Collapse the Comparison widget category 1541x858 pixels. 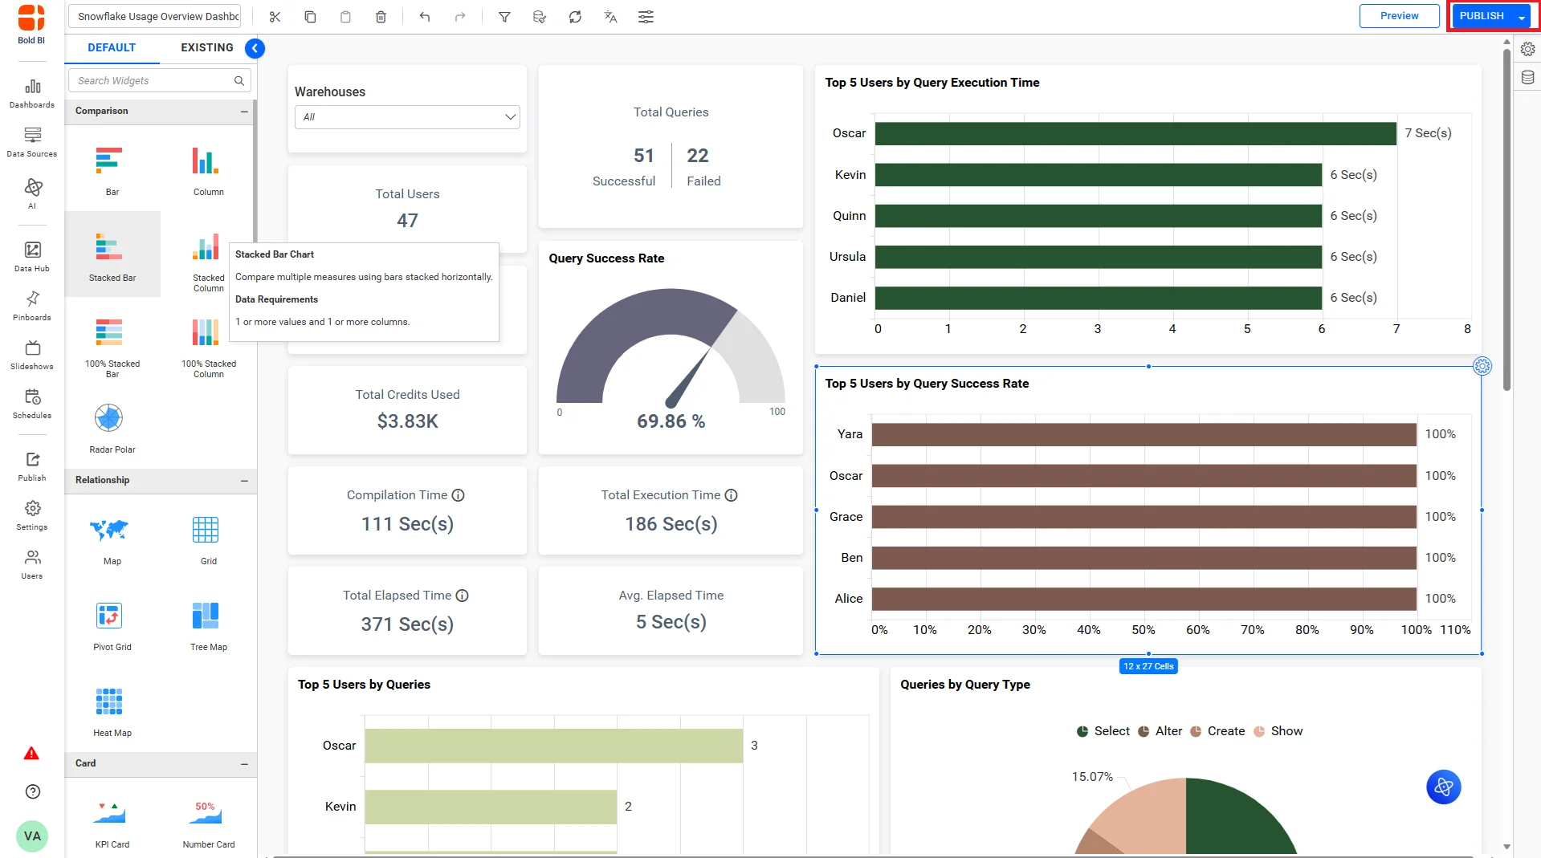pos(244,112)
